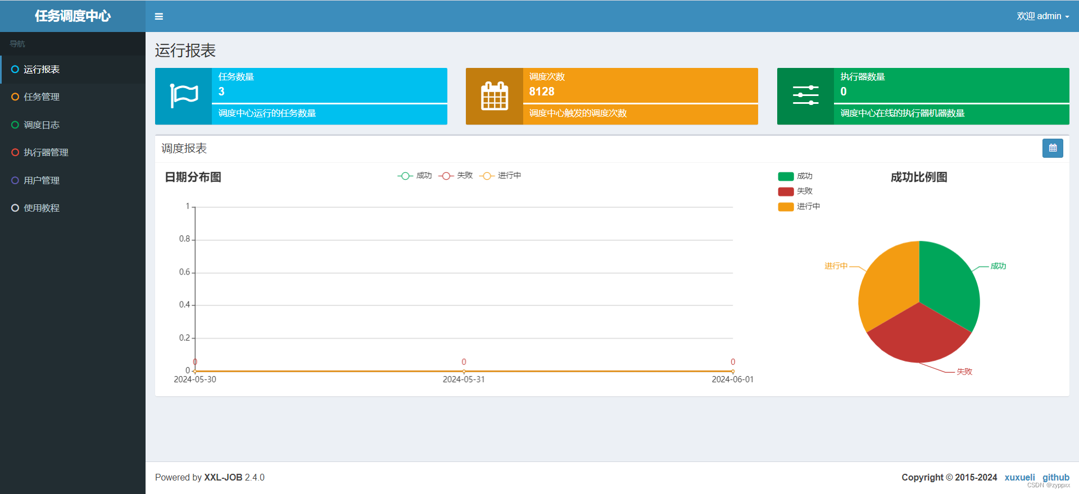
Task: Click the calendar icon on 调度次数 card
Action: click(495, 96)
